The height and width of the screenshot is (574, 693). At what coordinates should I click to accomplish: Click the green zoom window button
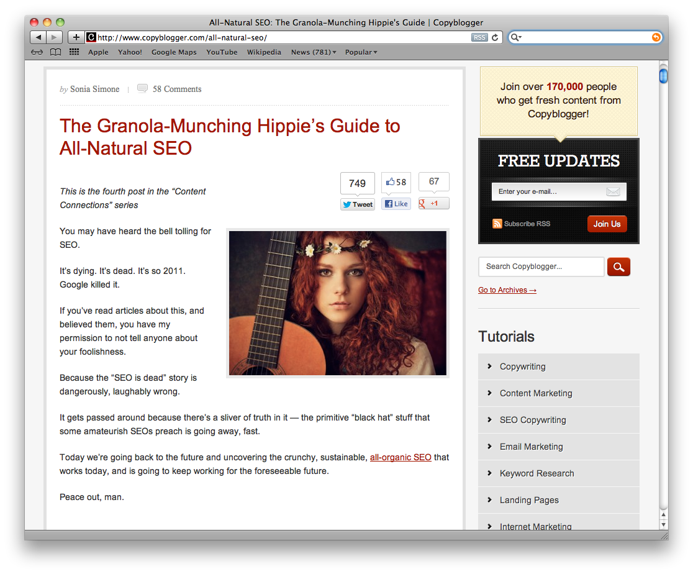coord(60,22)
